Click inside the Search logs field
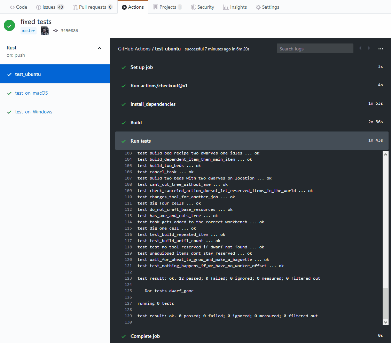The height and width of the screenshot is (343, 391). 314,48
